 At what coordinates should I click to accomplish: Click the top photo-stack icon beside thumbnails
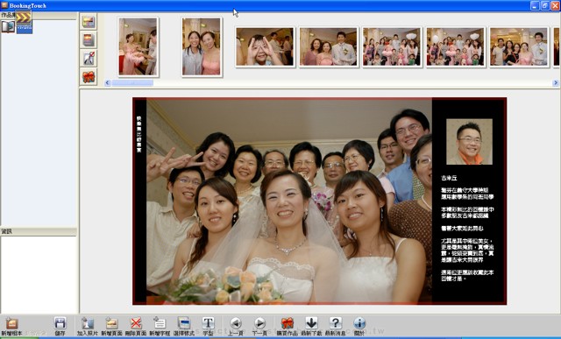(x=89, y=21)
